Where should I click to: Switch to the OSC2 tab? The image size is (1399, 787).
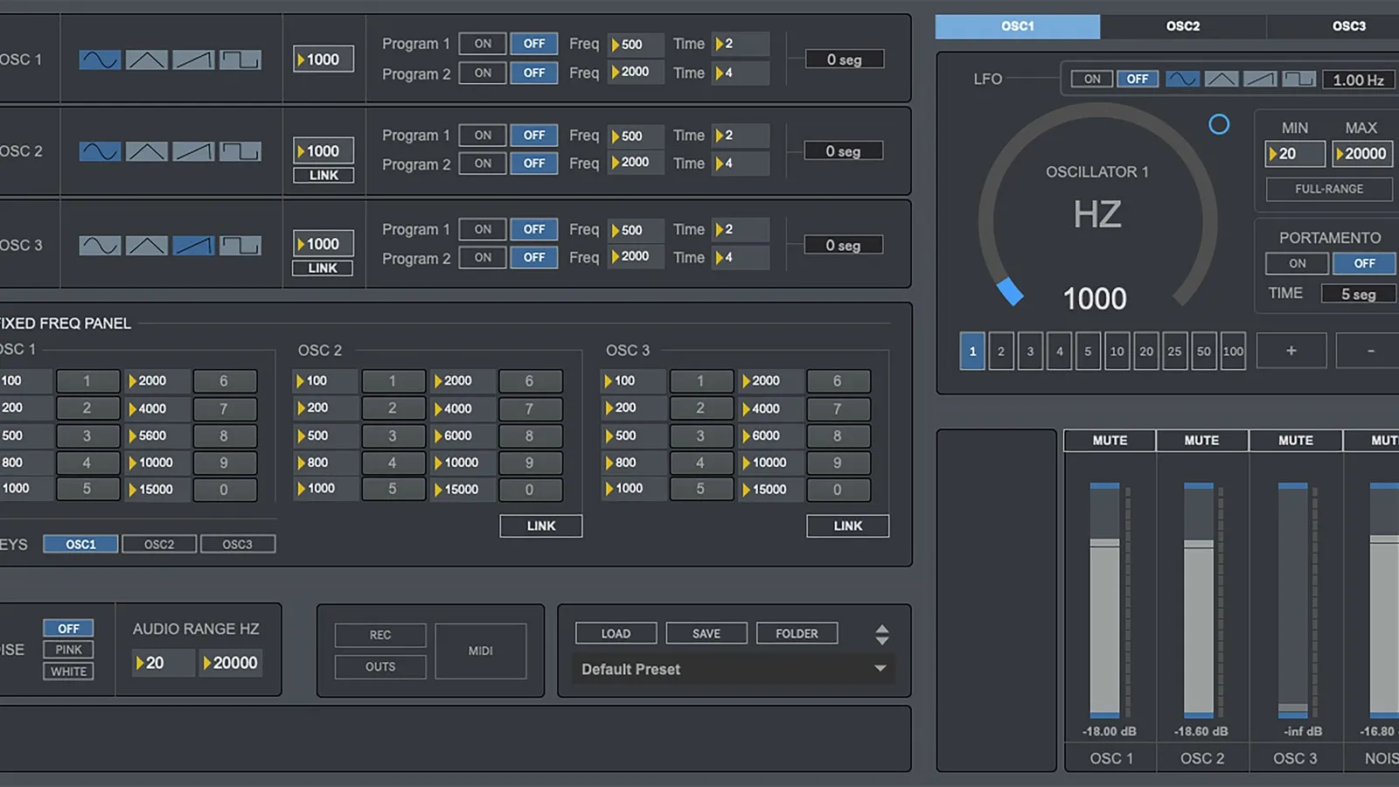(x=1183, y=26)
